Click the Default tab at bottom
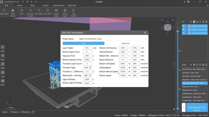The image size is (209, 117). click(x=5, y=112)
